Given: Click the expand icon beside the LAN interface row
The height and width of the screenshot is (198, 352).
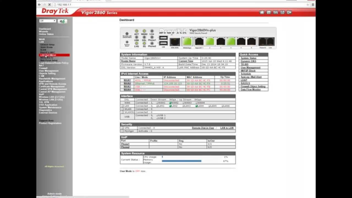Looking at the screenshot, I should 122,106.
